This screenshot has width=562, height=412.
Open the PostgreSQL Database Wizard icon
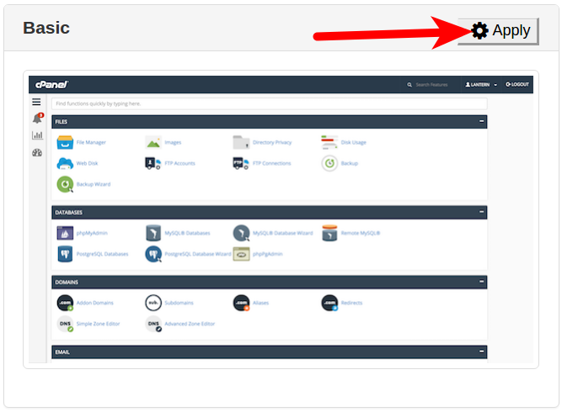(153, 254)
